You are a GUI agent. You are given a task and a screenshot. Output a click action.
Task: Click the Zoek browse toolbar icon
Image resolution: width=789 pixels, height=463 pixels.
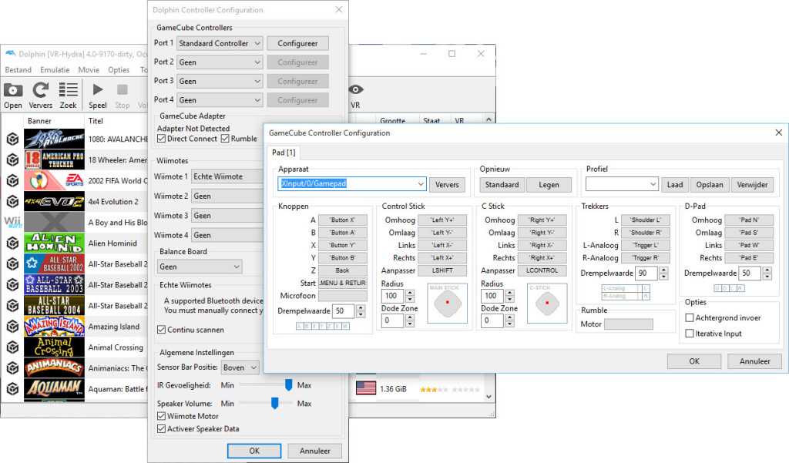click(x=69, y=90)
